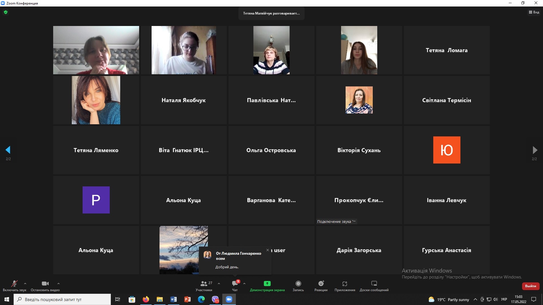The width and height of the screenshot is (543, 305).
Task: Toggle microphone with Включить звук button
Action: (14, 284)
